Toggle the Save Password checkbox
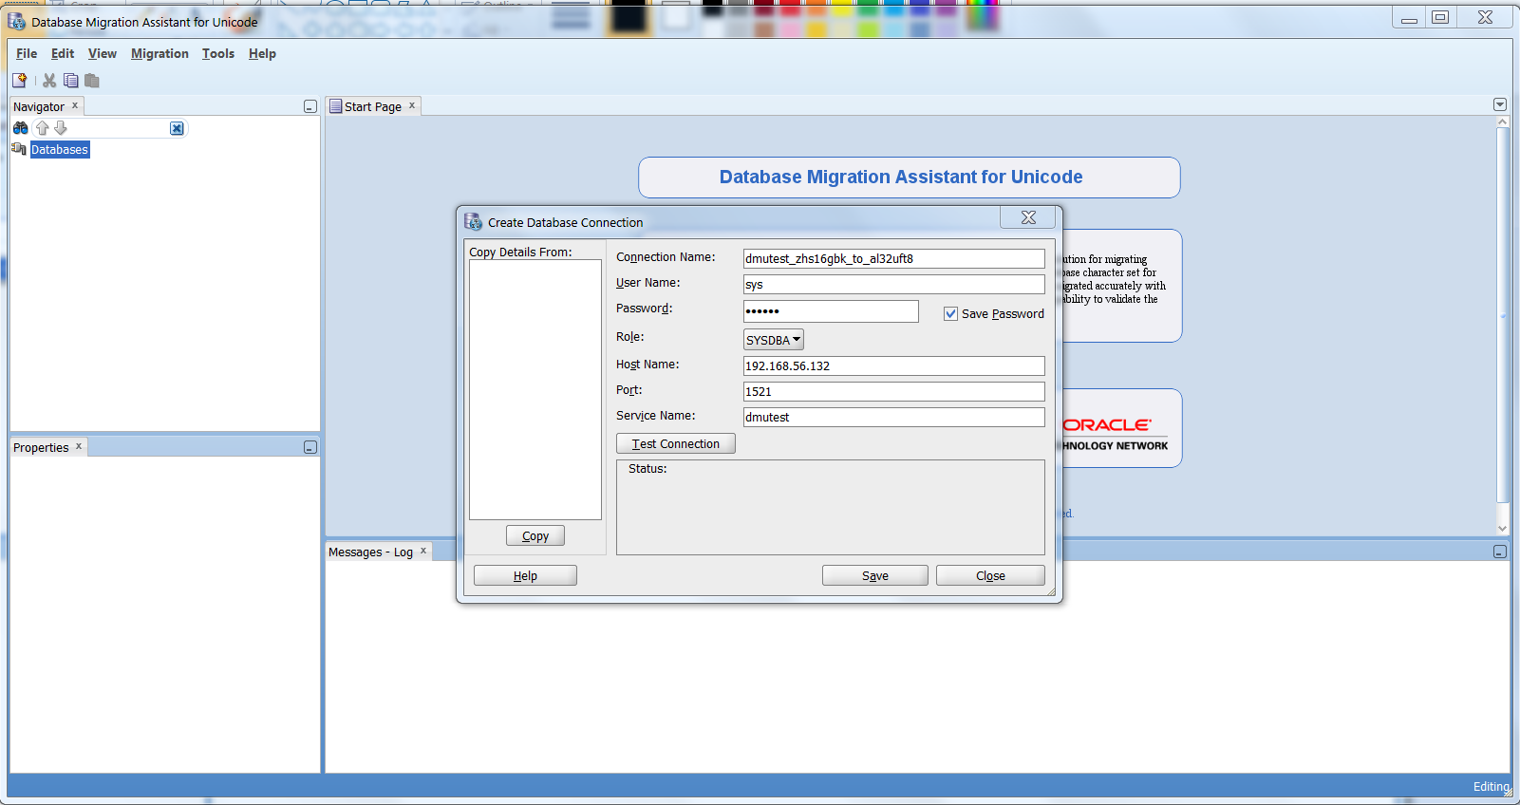1520x805 pixels. (x=950, y=313)
